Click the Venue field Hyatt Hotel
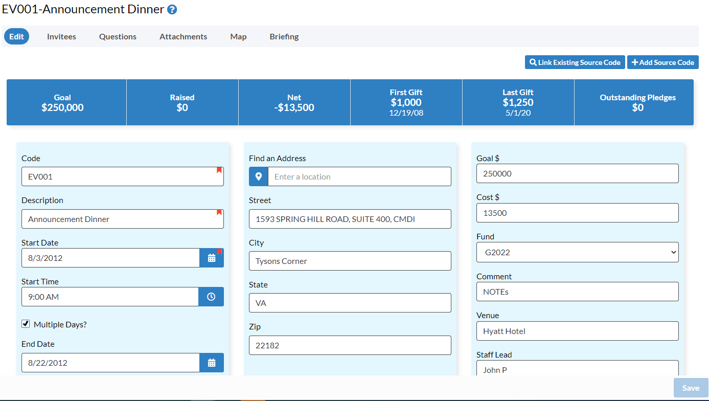This screenshot has height=401, width=709. [578, 331]
